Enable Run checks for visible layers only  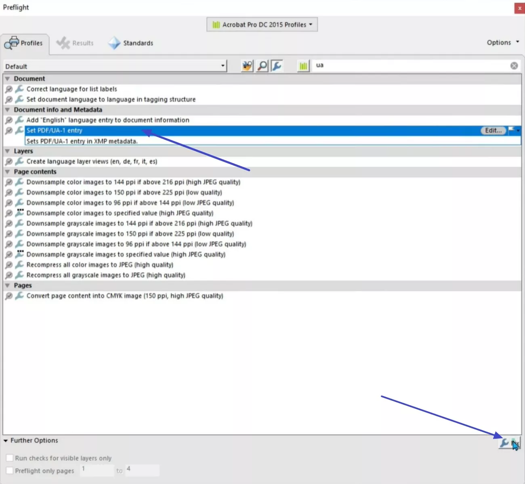pyautogui.click(x=10, y=458)
